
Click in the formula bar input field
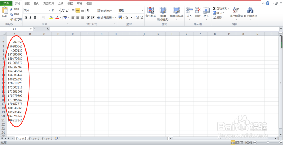coord(165,29)
